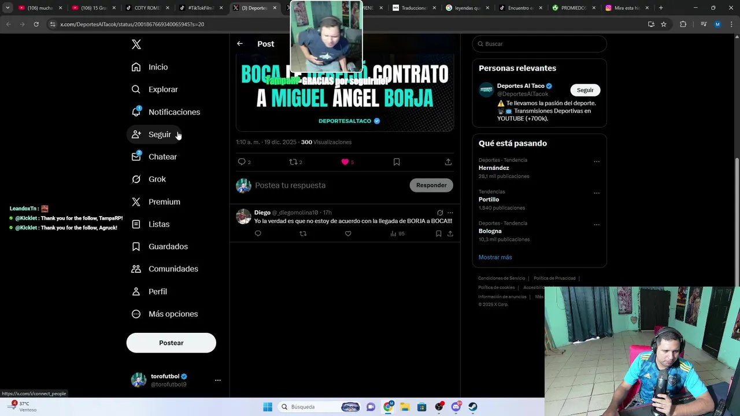Open Diego's profile avatar
Image resolution: width=740 pixels, height=416 pixels.
[243, 217]
